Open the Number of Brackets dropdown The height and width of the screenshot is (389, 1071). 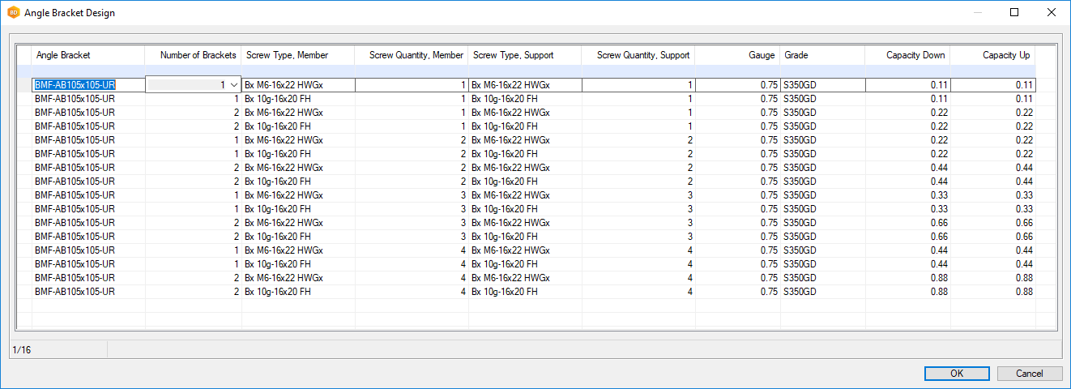tap(234, 85)
